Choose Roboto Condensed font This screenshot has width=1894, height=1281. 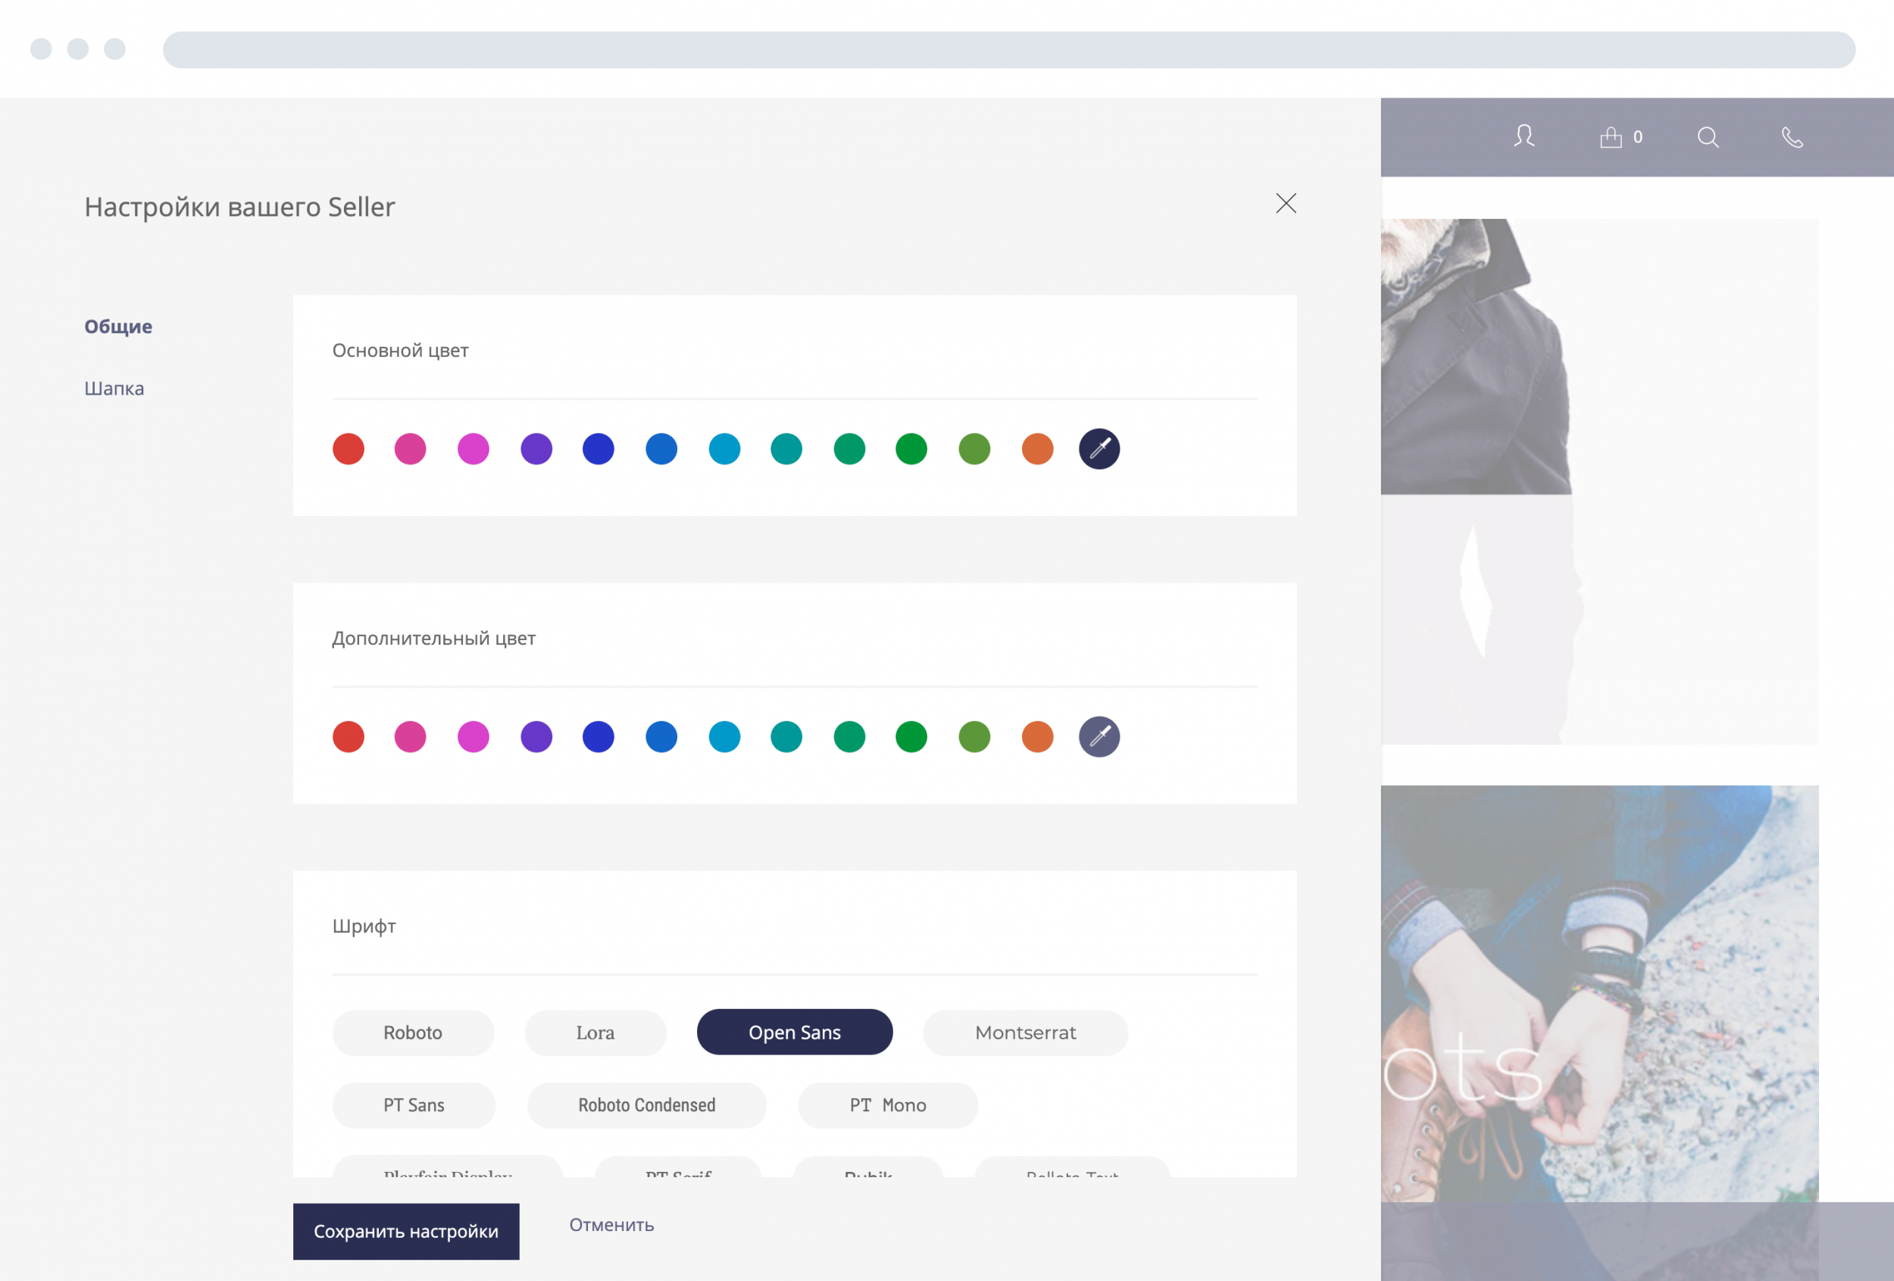646,1105
